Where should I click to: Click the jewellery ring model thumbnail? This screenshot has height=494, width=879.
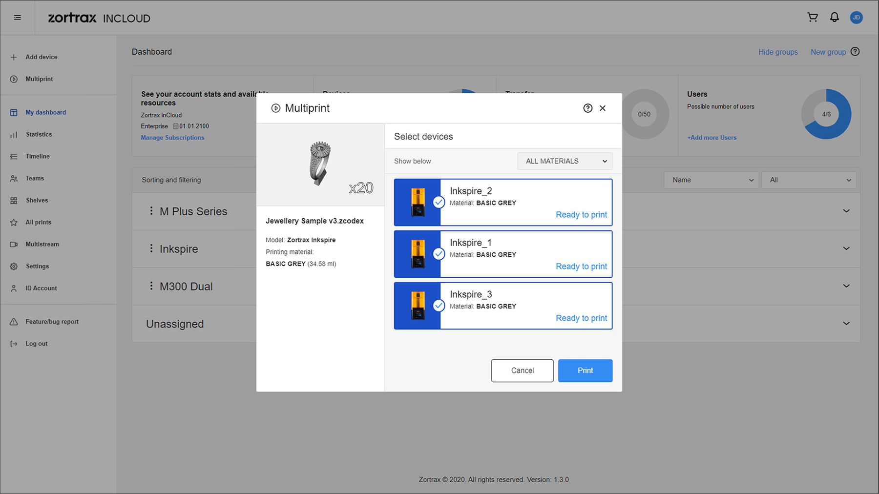(x=320, y=164)
